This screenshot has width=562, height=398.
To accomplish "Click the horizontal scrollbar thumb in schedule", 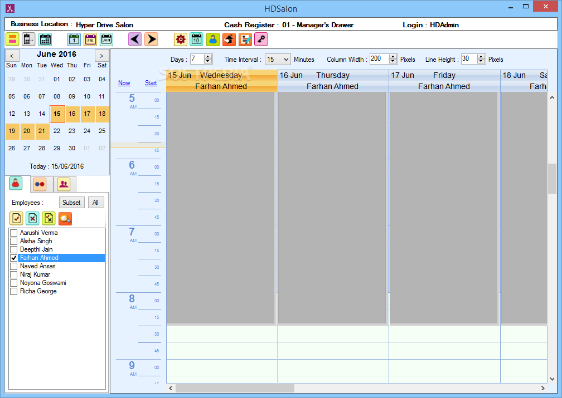I will [235, 389].
